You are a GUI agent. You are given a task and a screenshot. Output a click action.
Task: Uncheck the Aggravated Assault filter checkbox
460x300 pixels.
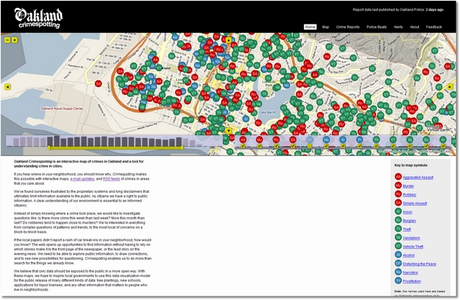tap(243, 146)
